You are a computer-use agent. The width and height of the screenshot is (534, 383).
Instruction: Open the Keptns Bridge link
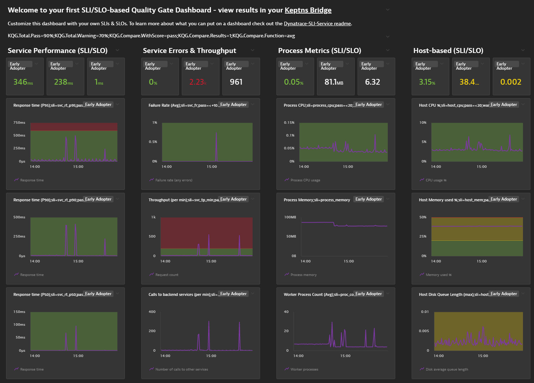tap(308, 10)
